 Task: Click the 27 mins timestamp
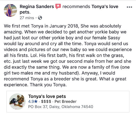click(x=27, y=18)
